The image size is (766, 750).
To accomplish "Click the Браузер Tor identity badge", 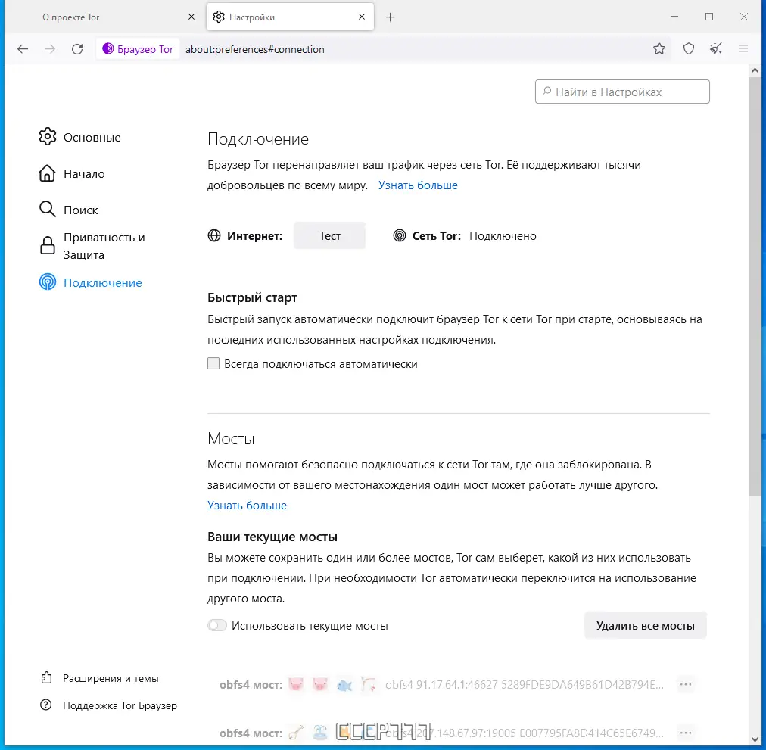I will (x=138, y=49).
